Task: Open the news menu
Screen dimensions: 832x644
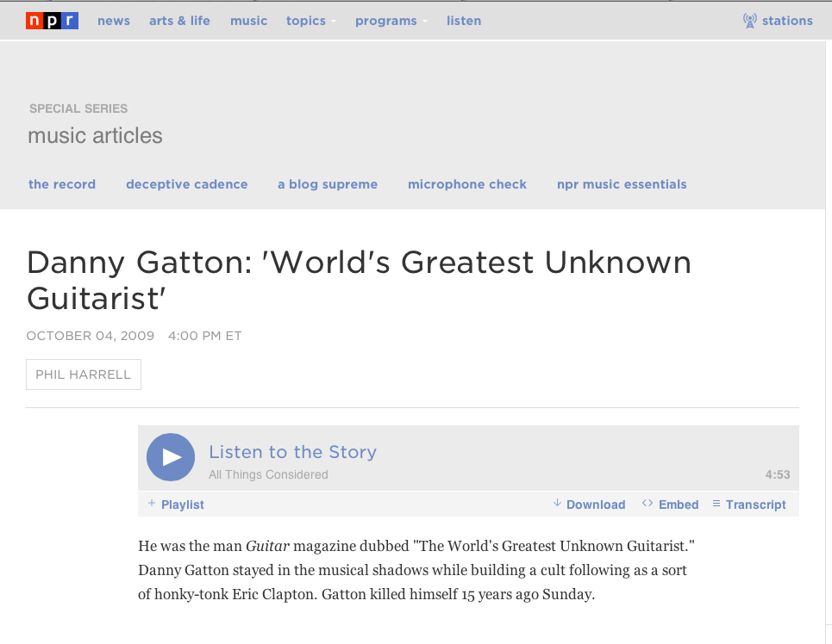Action: tap(114, 21)
